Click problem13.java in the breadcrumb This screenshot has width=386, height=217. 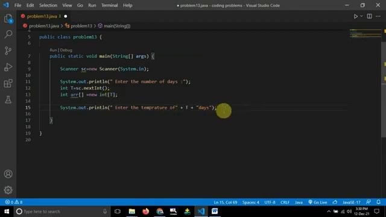[44, 26]
